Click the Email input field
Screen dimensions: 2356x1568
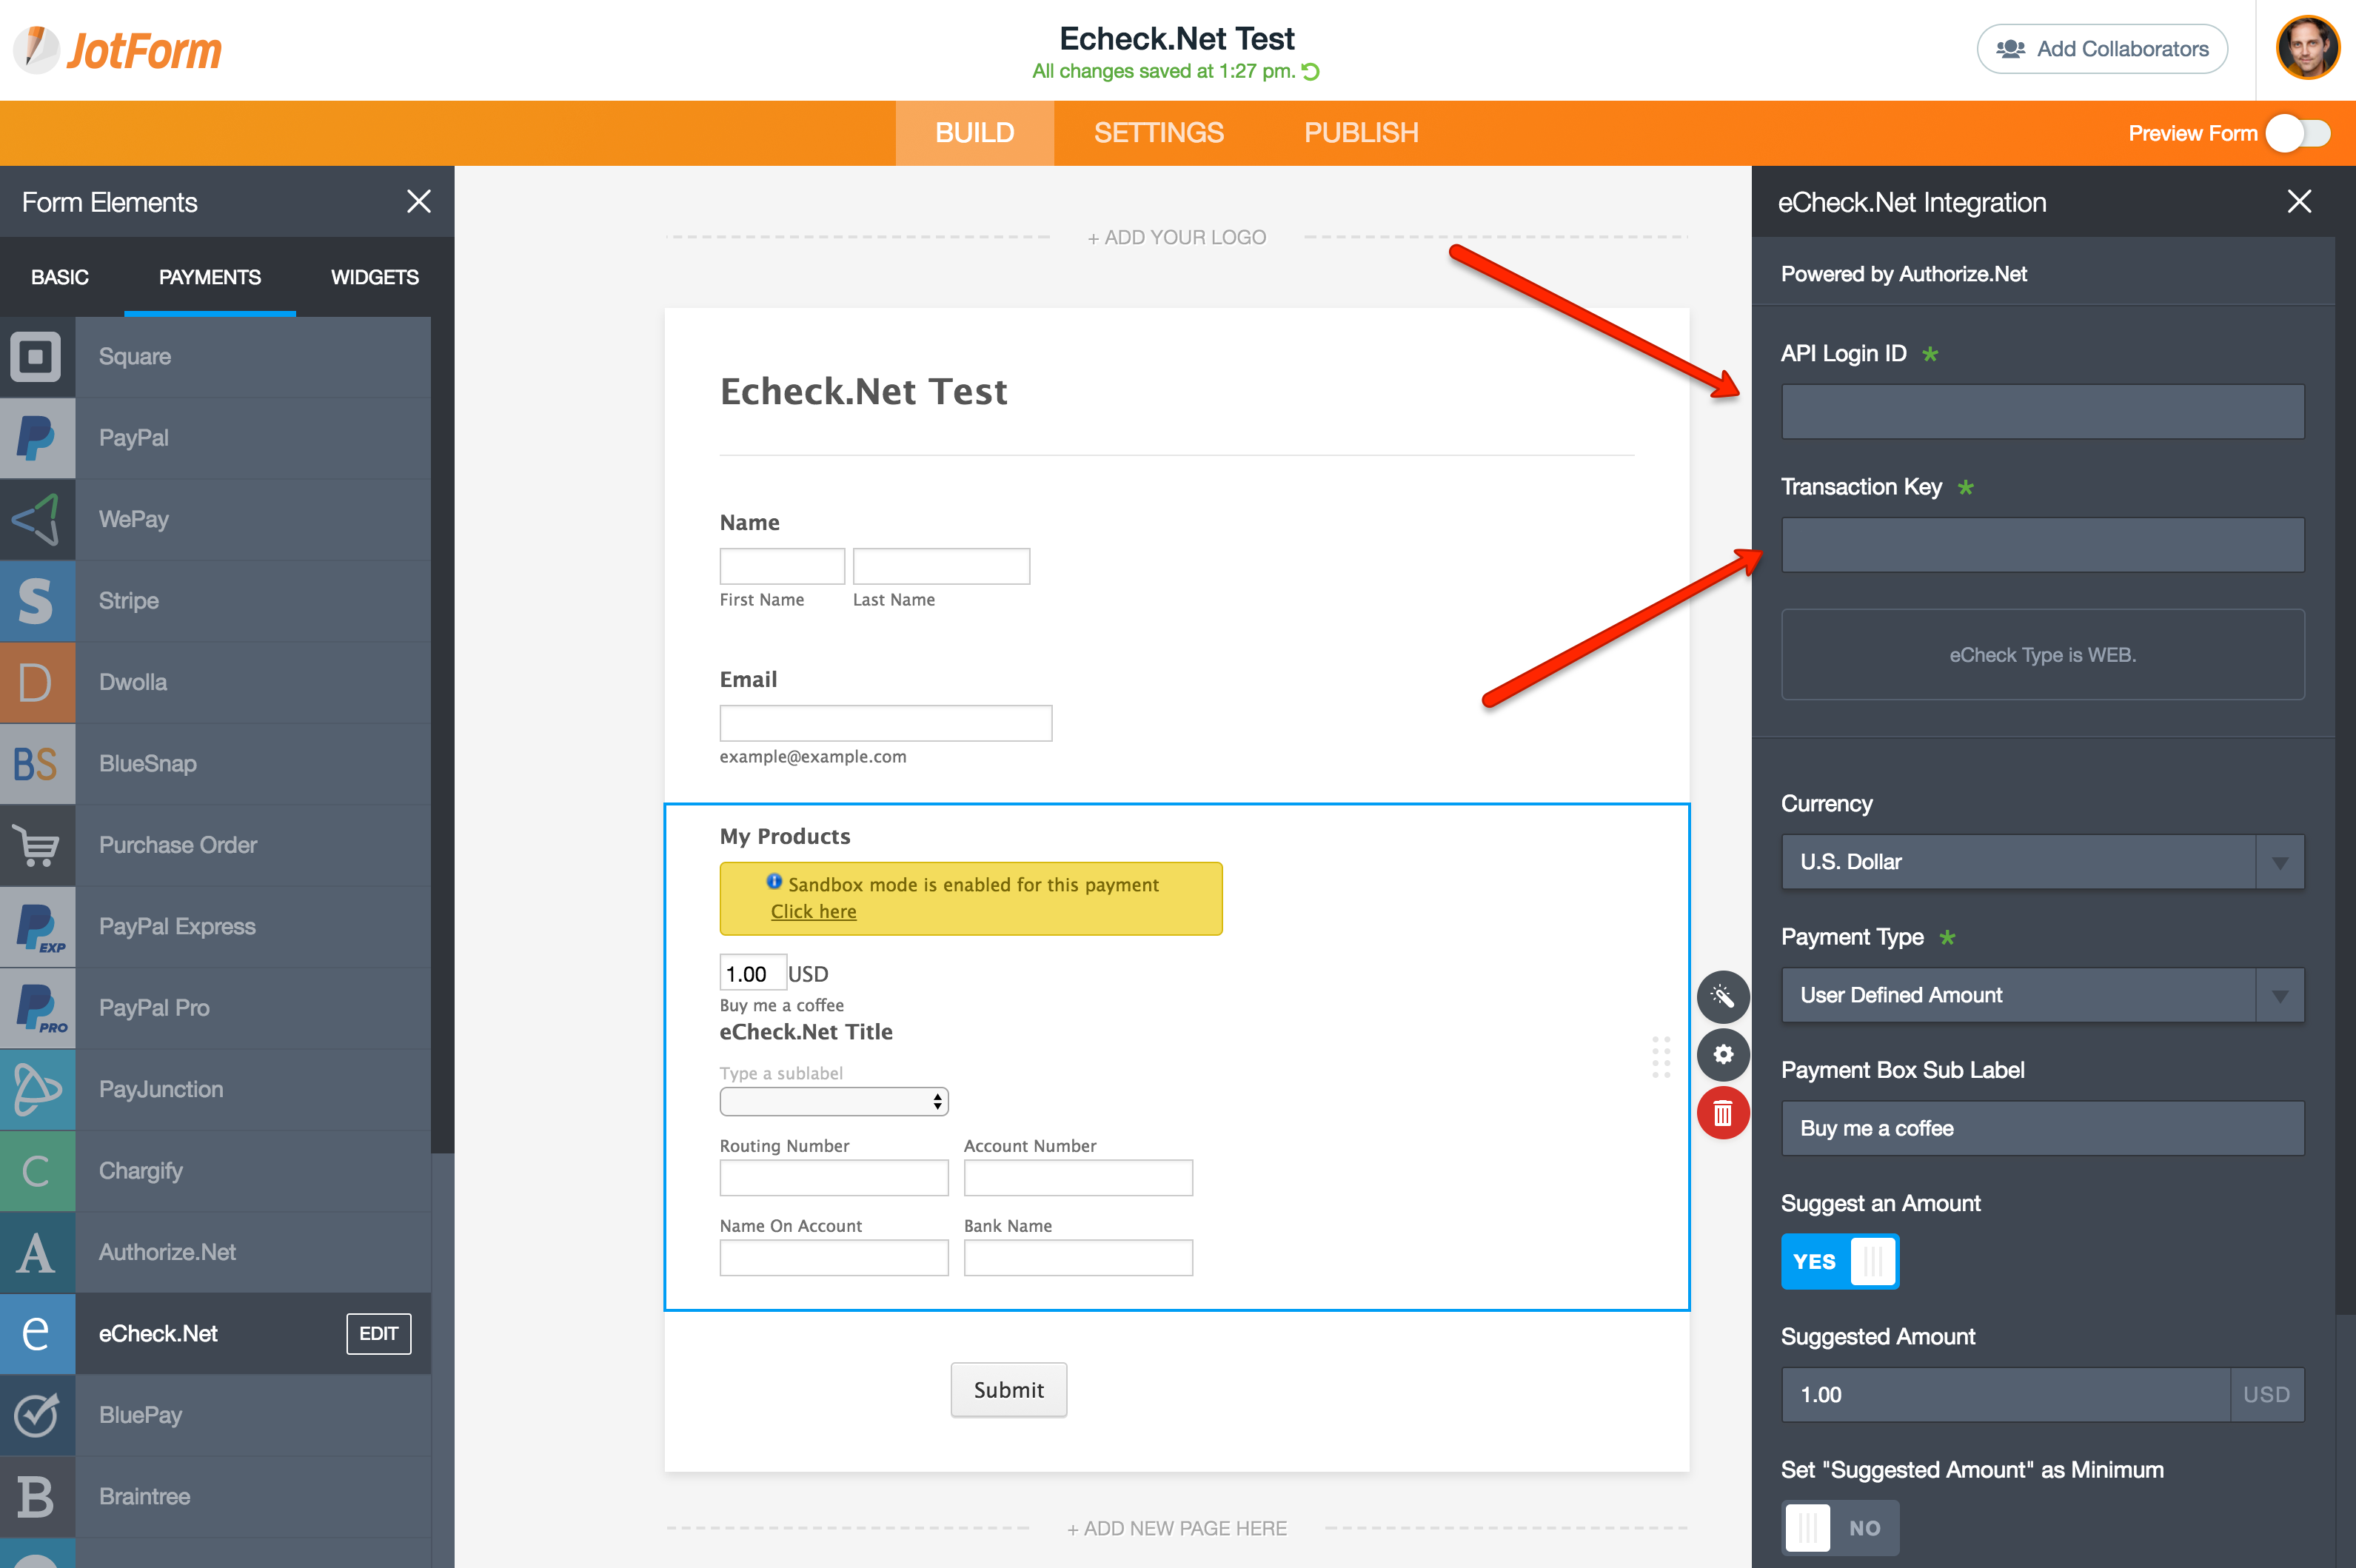pos(886,723)
